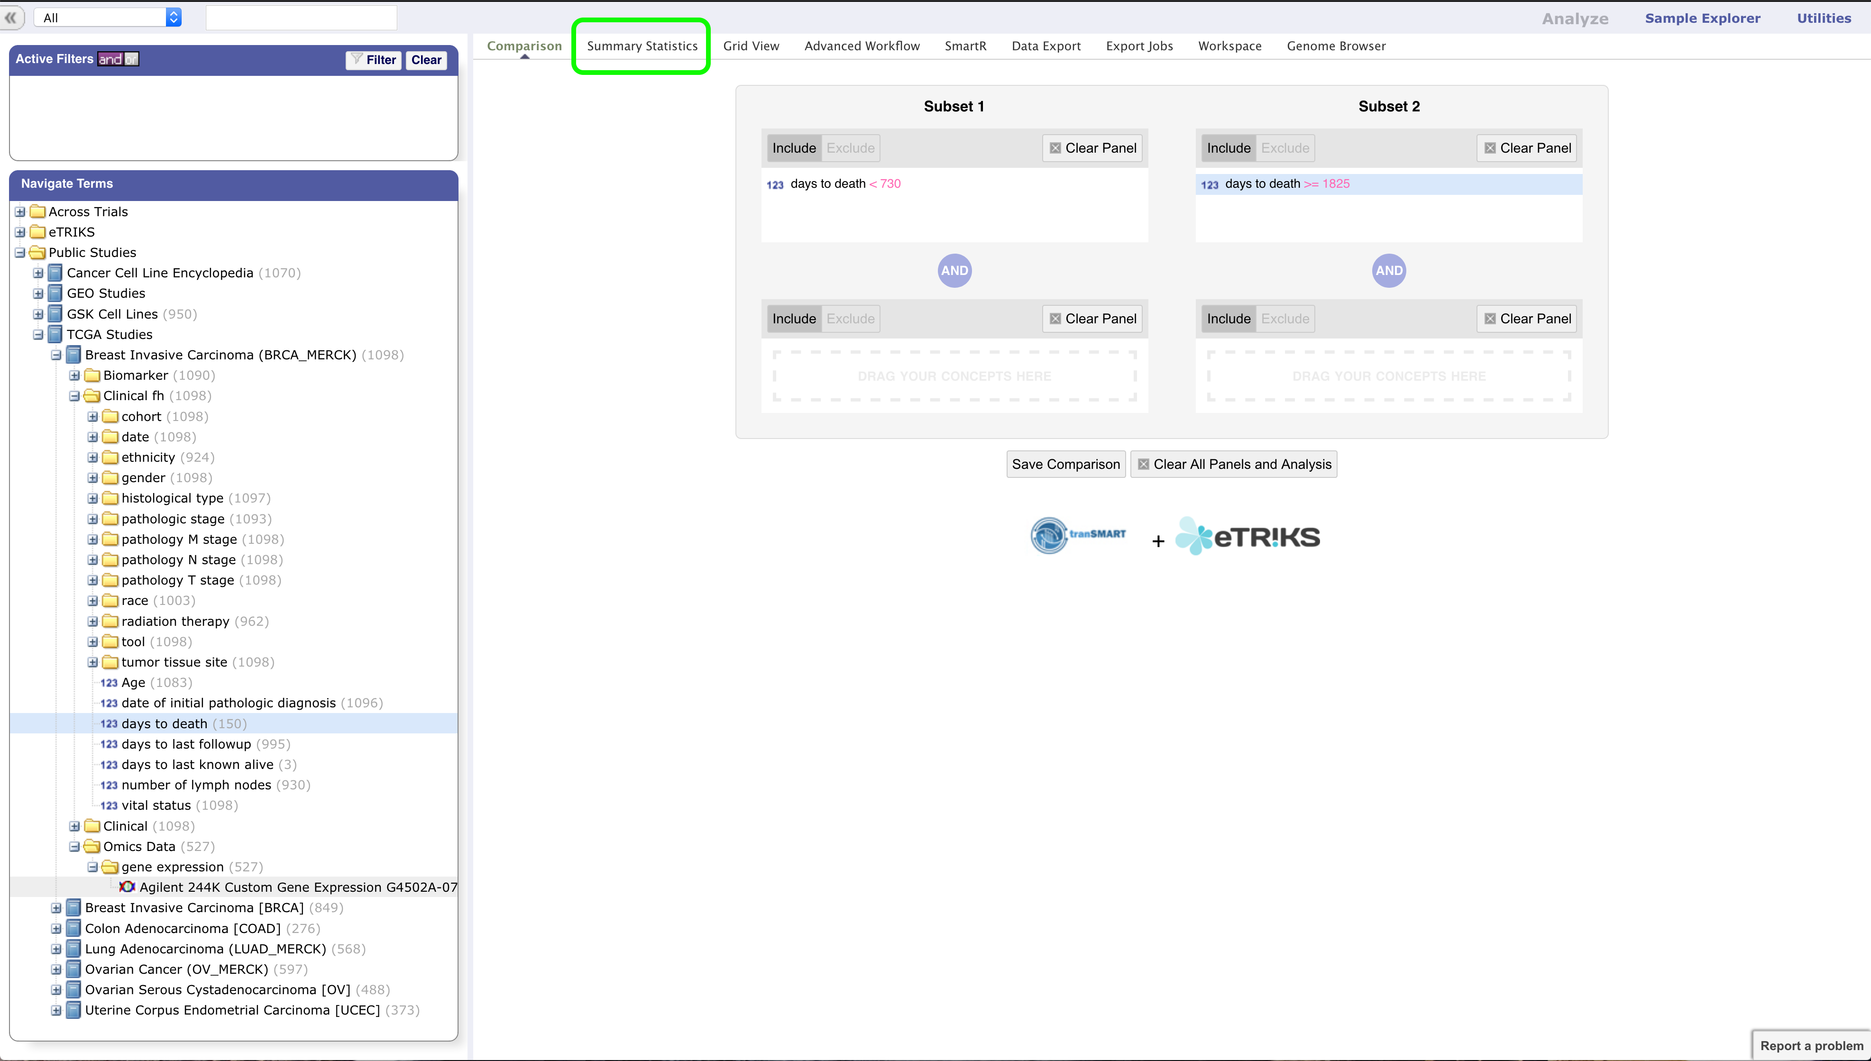Click the eTRIKS folder icon
This screenshot has height=1061, width=1871.
(x=38, y=232)
